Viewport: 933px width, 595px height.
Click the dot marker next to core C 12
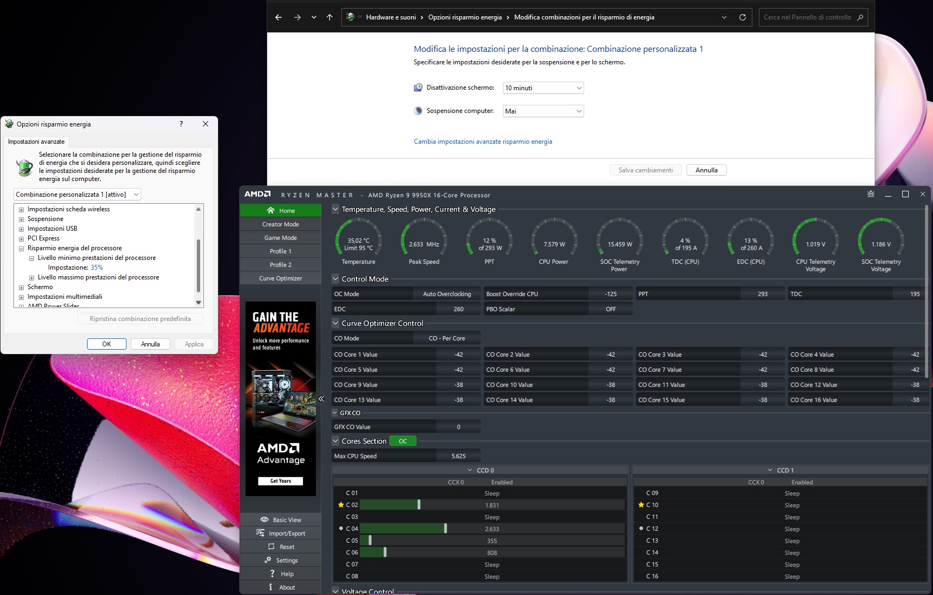[x=641, y=529]
